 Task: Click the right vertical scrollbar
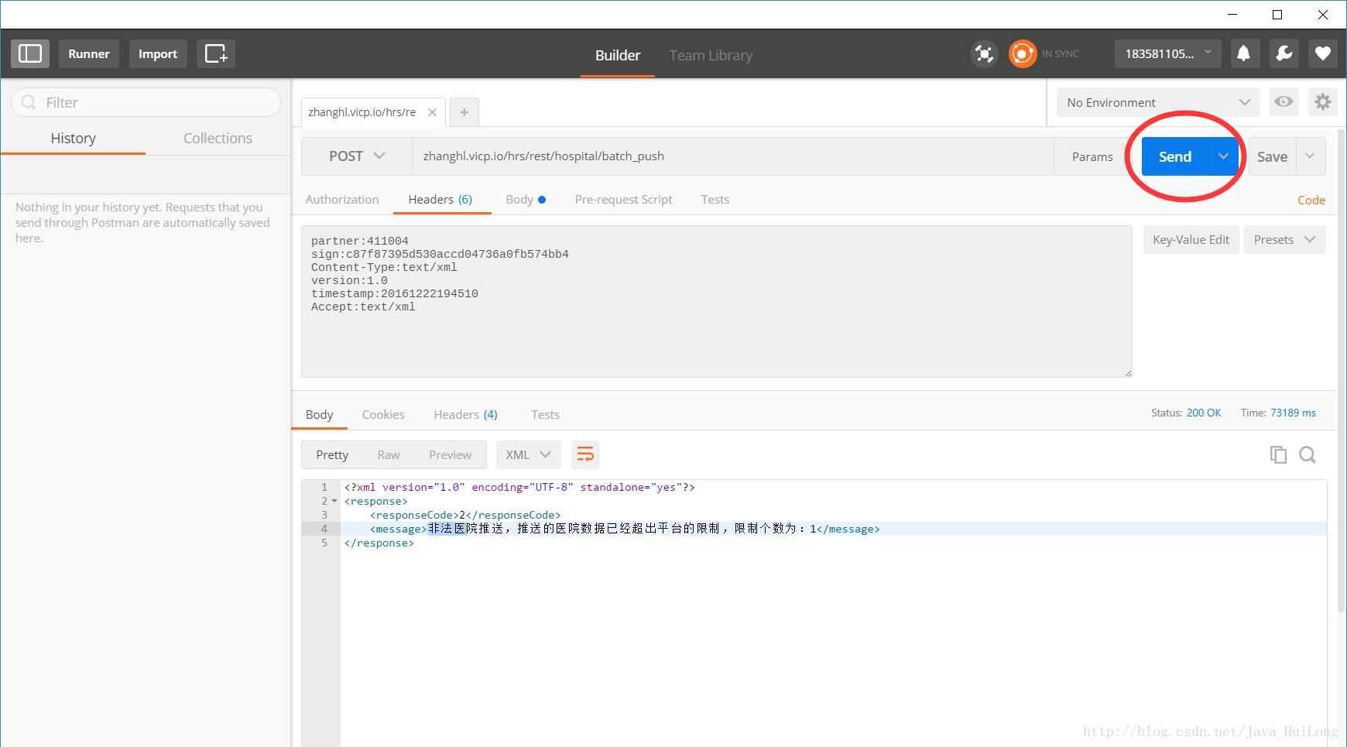click(x=1342, y=372)
